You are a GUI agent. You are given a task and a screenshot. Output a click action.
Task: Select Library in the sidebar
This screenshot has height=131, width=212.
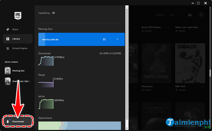(18, 39)
